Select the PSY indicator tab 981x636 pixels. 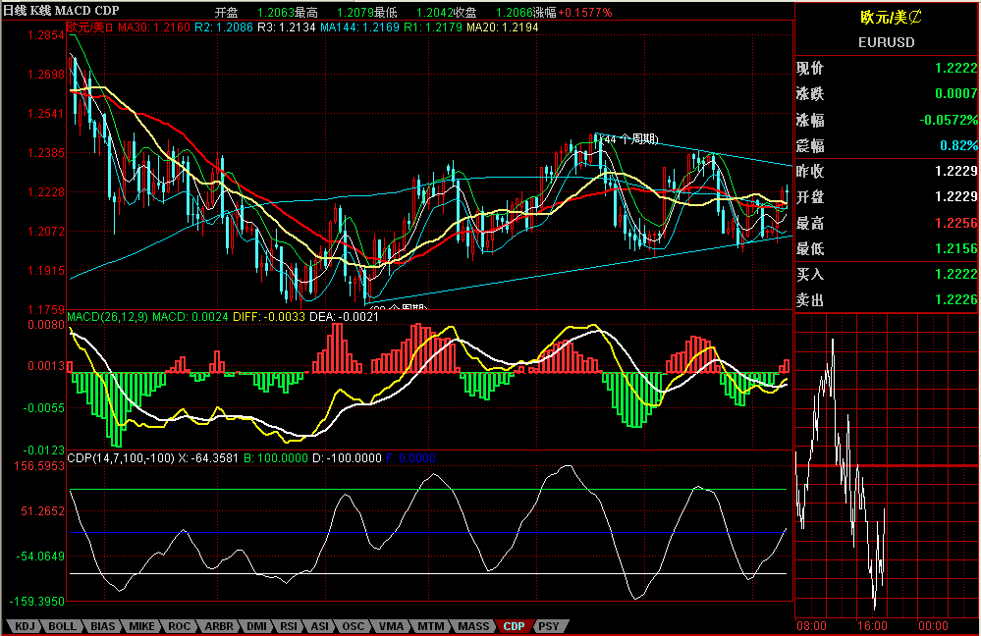[x=549, y=626]
